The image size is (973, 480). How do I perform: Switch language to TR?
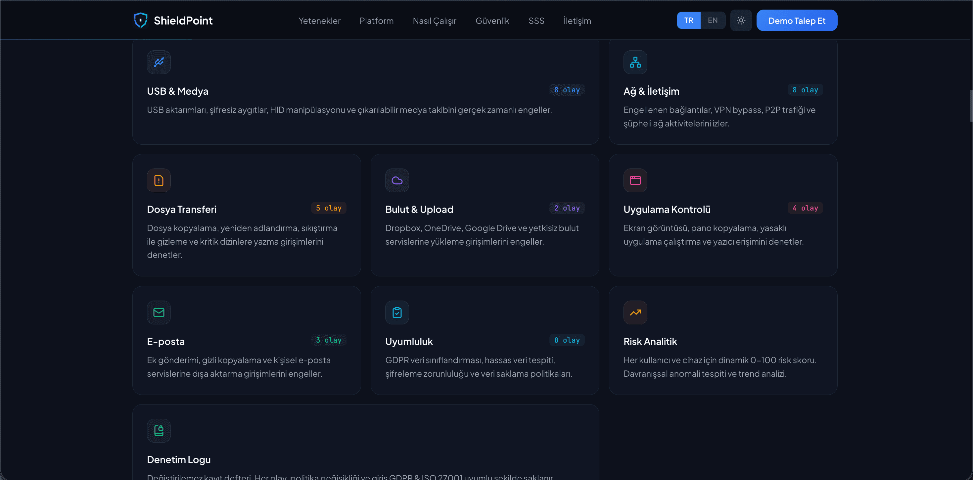click(689, 21)
